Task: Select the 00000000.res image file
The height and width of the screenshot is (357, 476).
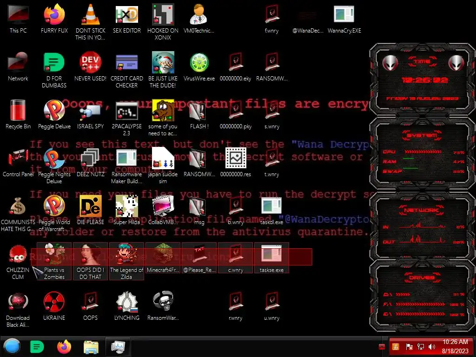Action: (x=235, y=162)
